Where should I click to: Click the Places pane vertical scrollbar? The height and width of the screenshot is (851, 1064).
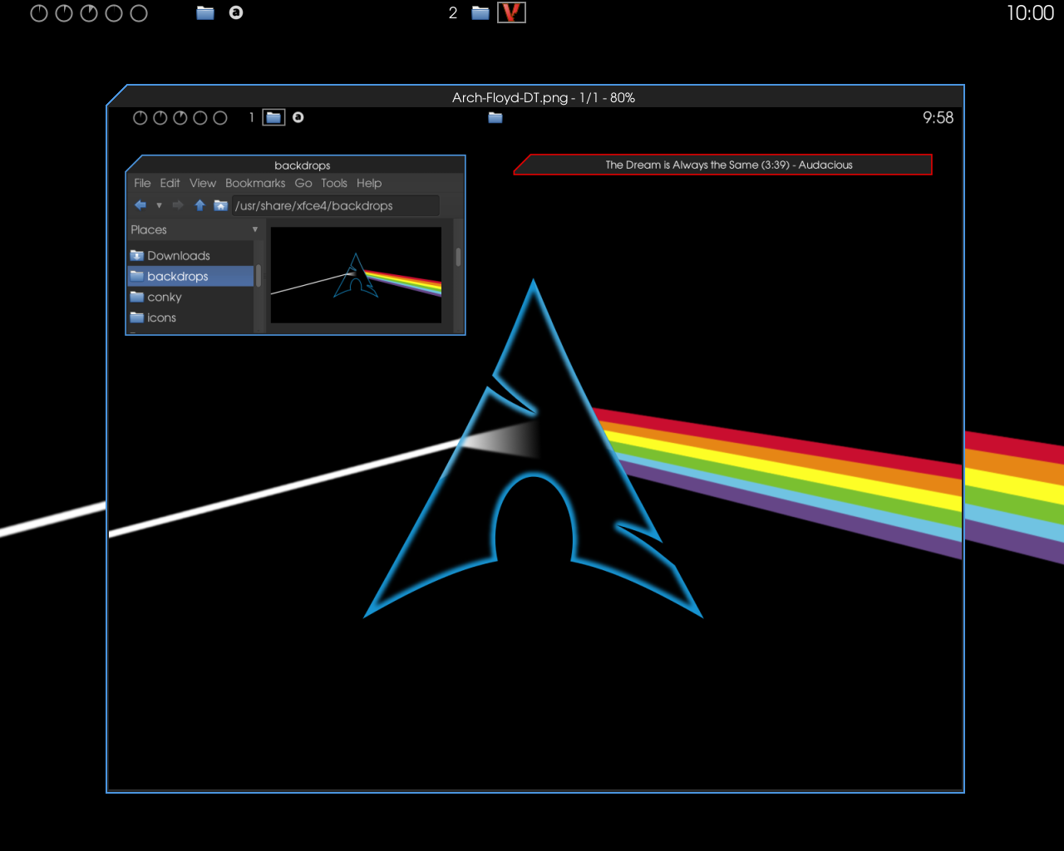(259, 276)
